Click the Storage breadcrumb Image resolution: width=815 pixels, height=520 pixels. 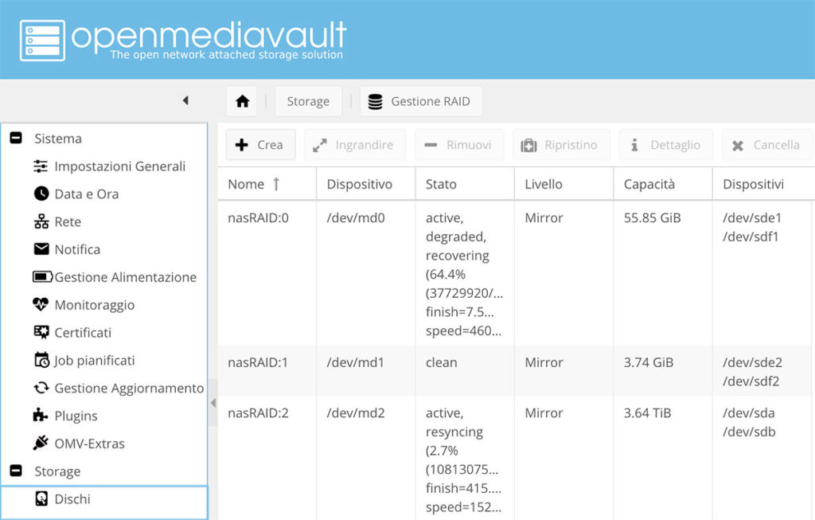[308, 101]
